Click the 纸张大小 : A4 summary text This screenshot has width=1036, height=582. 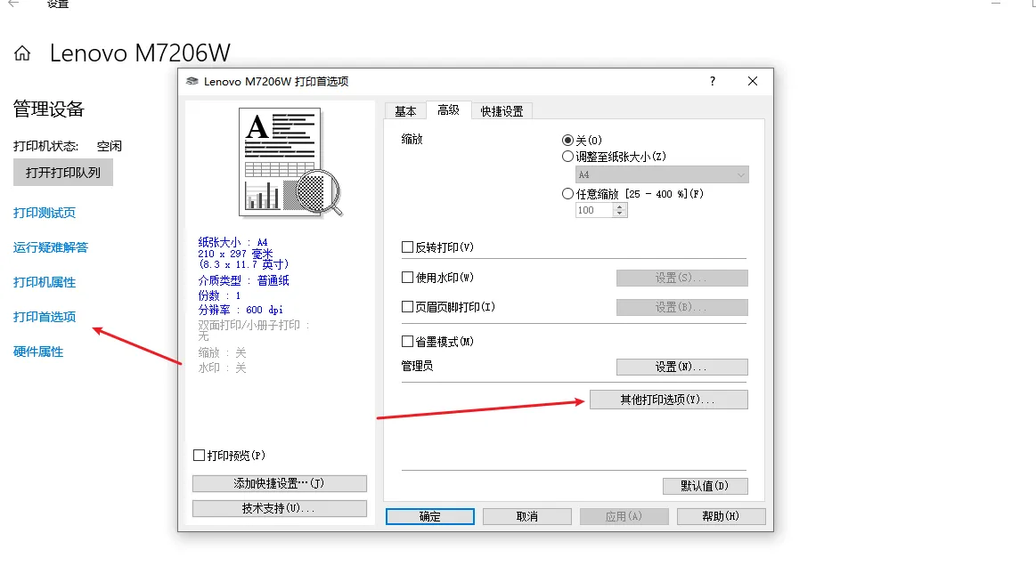pos(232,242)
